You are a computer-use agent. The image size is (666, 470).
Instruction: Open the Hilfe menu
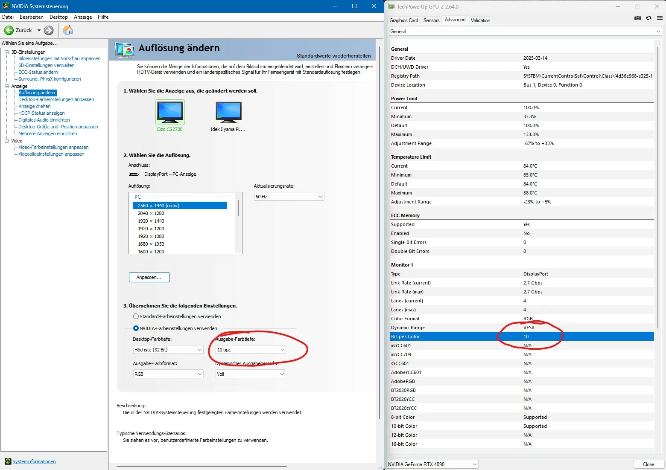click(103, 17)
